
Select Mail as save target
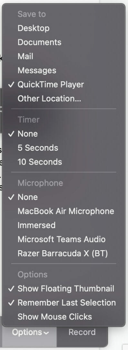tap(64, 56)
